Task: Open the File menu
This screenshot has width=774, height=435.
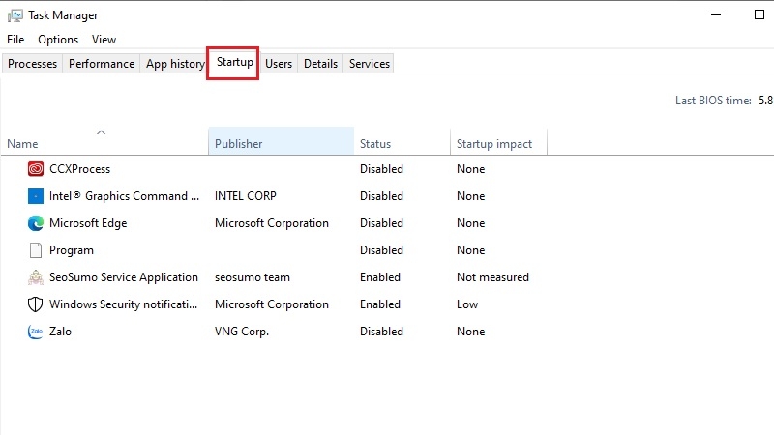Action: point(15,40)
